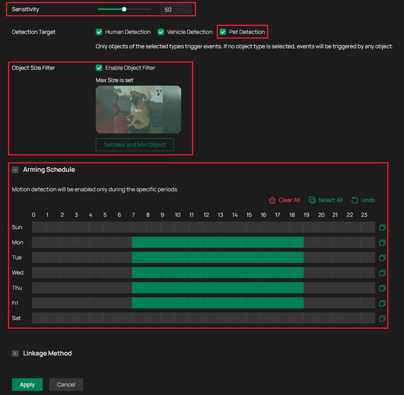Clear All arming schedule periods

pos(284,200)
